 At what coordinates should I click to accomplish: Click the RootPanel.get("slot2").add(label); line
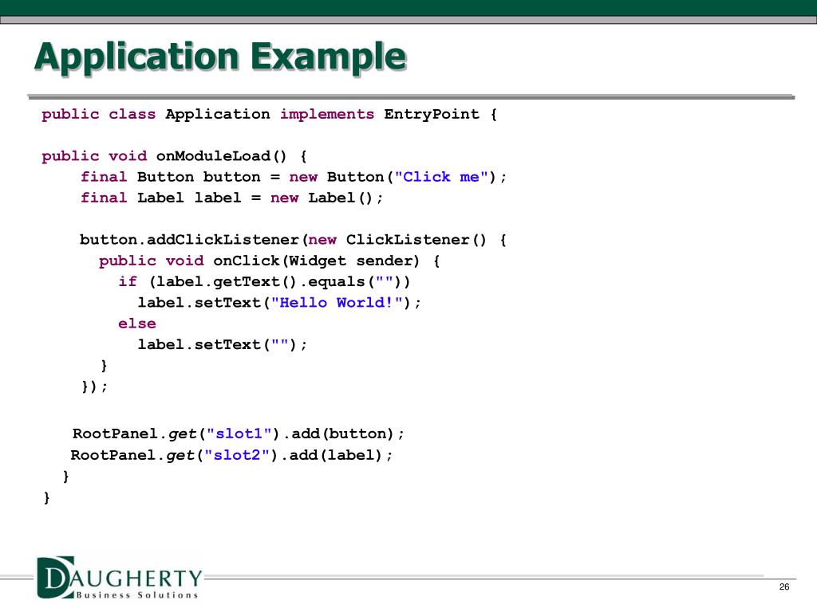tap(231, 455)
